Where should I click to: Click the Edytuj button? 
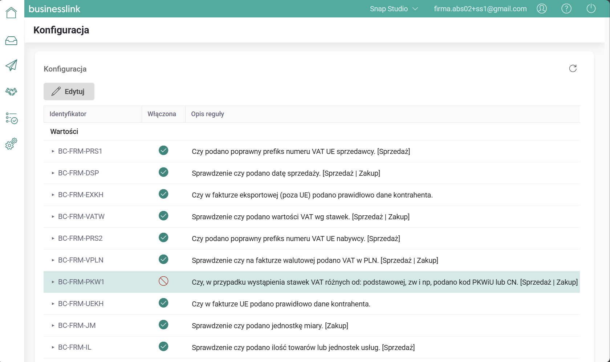click(69, 91)
